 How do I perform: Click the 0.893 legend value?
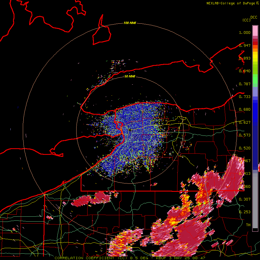click(x=245, y=58)
